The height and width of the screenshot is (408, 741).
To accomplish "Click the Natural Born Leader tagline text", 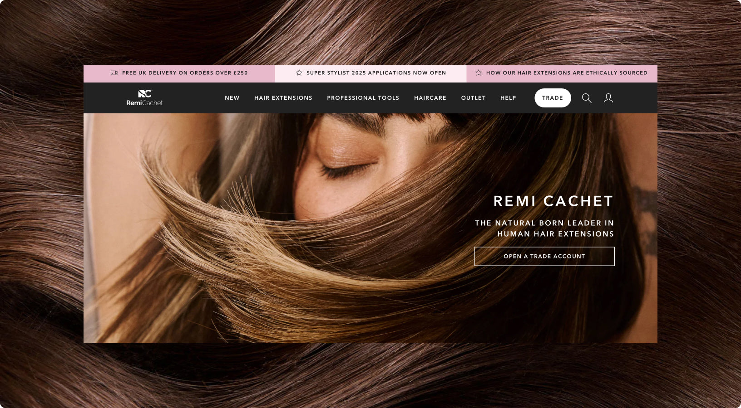I will coord(544,228).
